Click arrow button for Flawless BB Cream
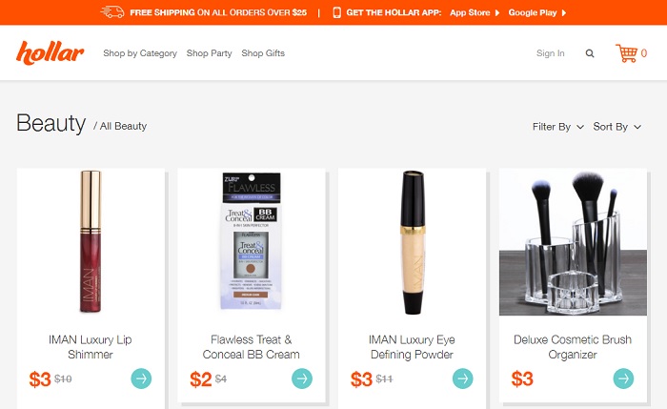The image size is (667, 409). click(302, 378)
